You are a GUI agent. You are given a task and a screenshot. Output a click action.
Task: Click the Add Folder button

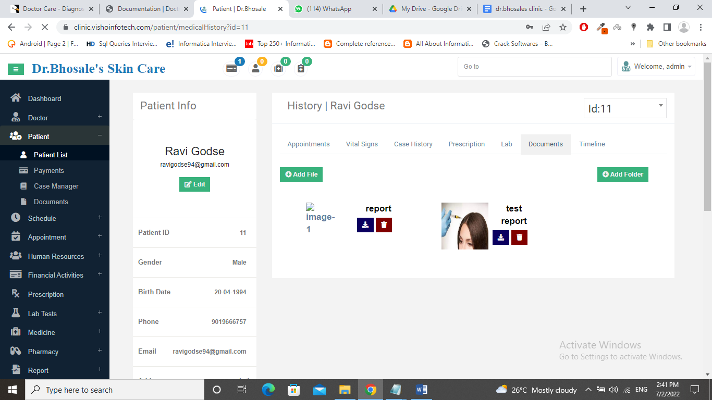pos(622,174)
